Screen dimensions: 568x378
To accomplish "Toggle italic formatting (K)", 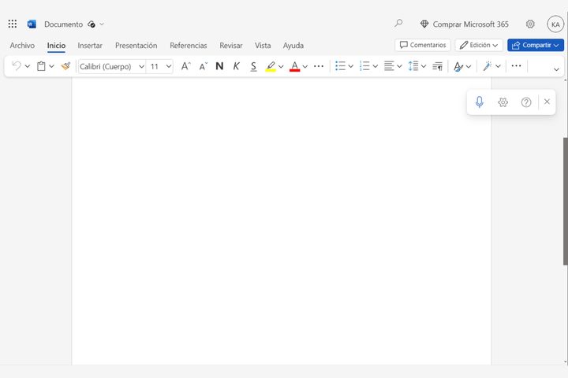I will click(x=236, y=66).
